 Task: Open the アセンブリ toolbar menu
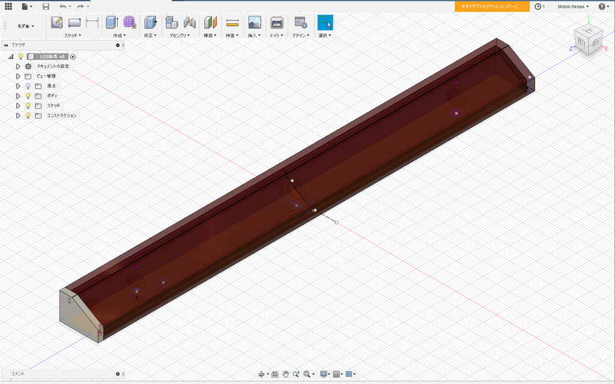coord(180,35)
